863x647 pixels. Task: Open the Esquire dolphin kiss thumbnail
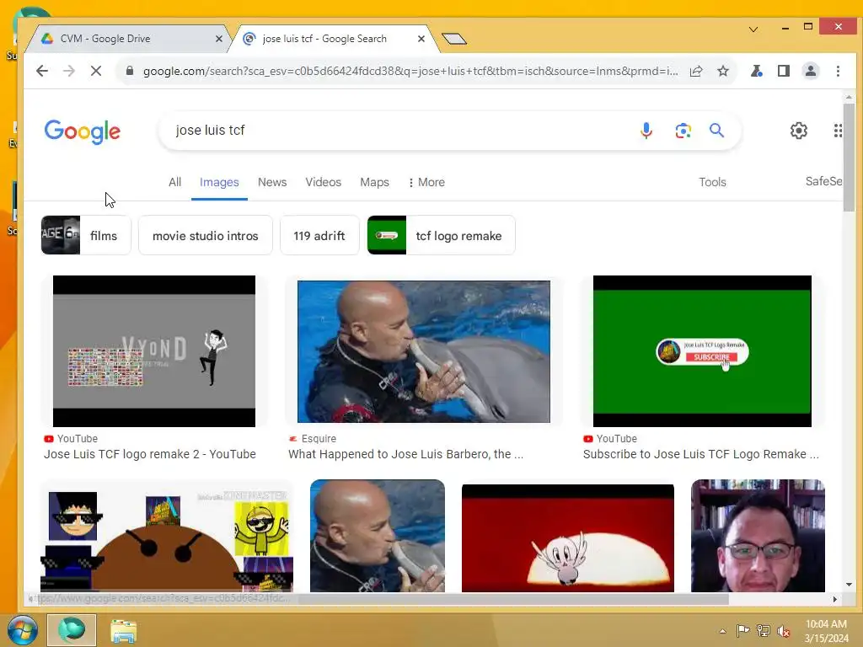(x=424, y=351)
